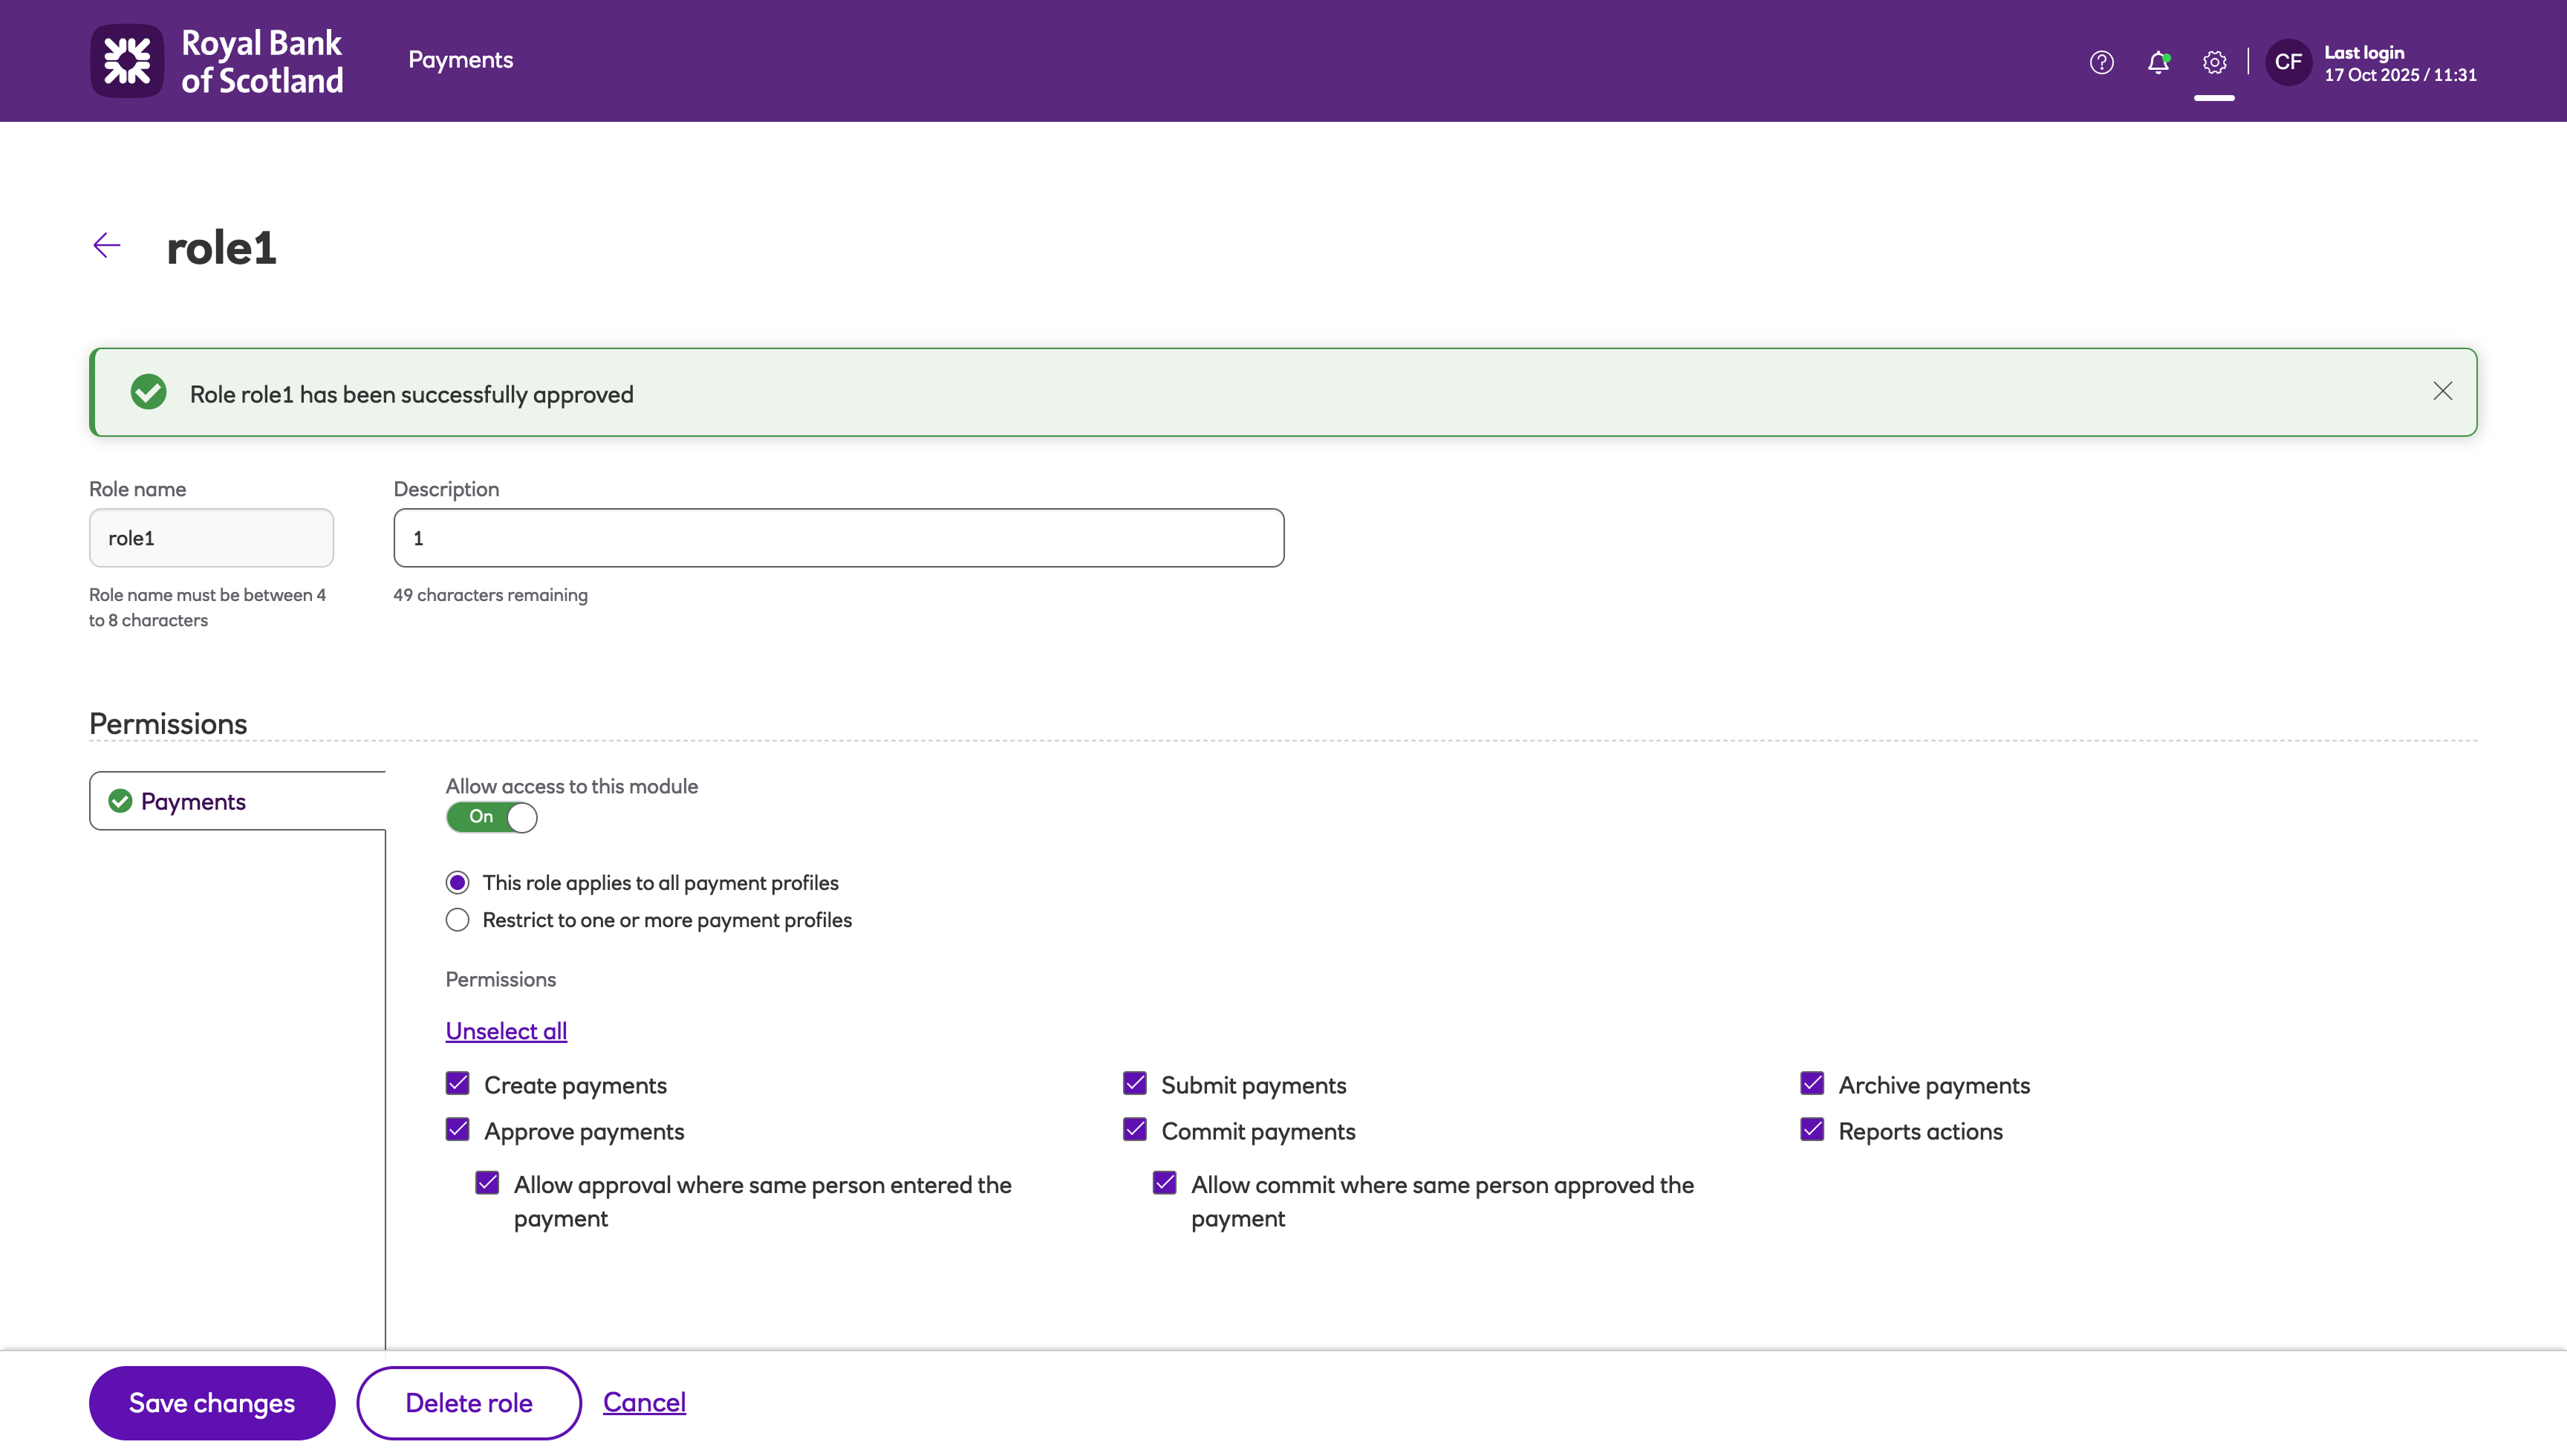The image size is (2567, 1456).
Task: Select the Payments permissions module tab
Action: pos(193,801)
